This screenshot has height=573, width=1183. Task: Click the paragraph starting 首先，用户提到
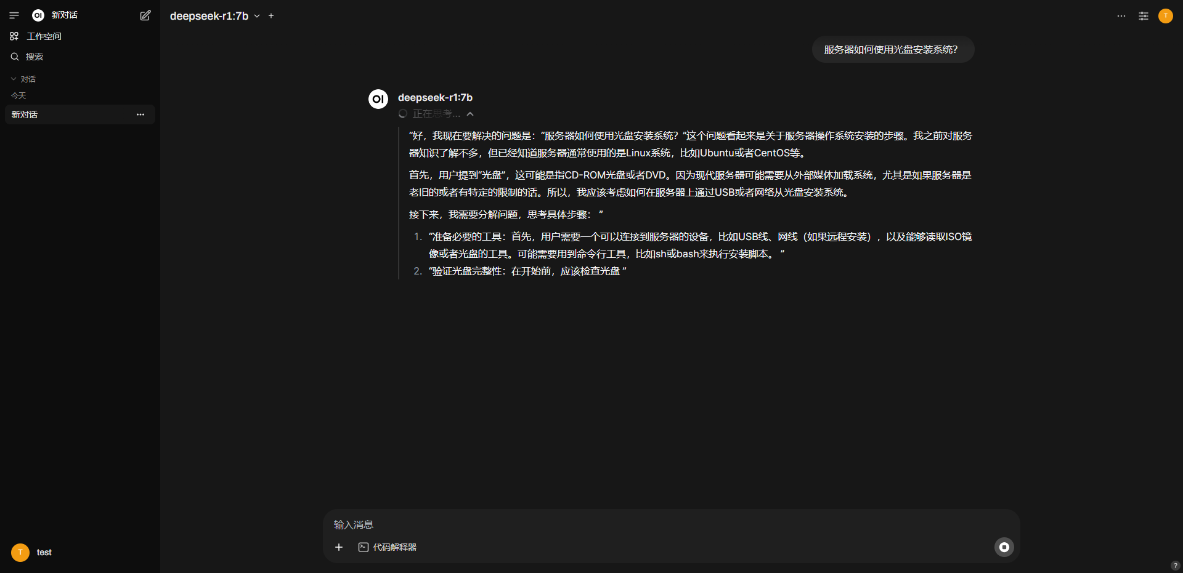(691, 184)
